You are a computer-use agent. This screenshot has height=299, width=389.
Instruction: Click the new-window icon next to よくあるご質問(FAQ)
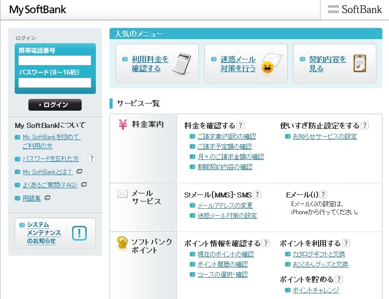coord(84,184)
